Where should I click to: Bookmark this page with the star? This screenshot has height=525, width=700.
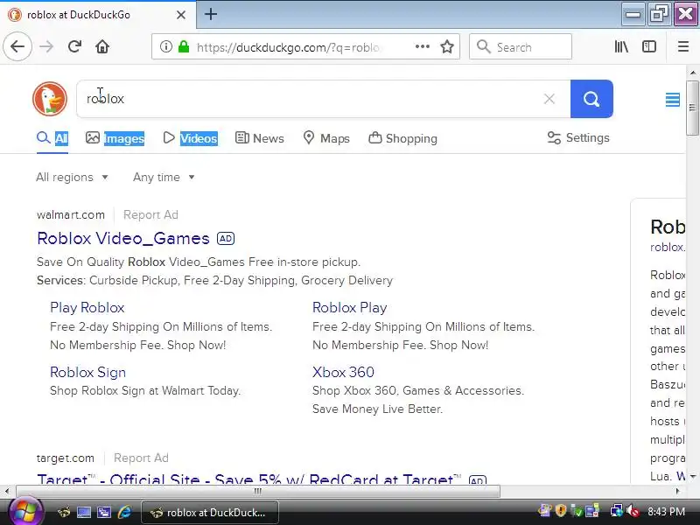447,46
